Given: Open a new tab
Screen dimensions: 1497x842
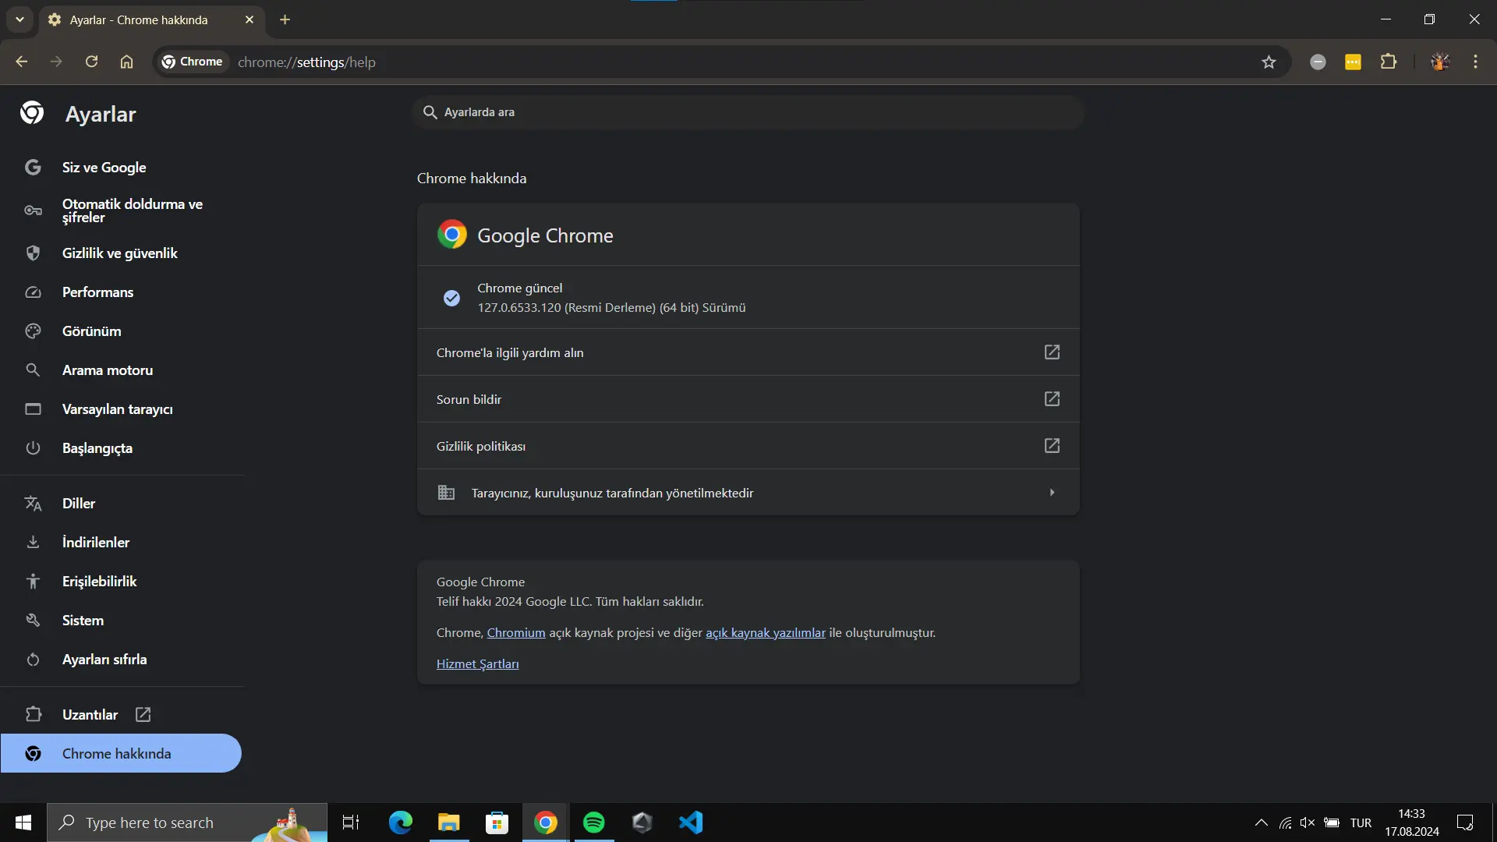Looking at the screenshot, I should (x=285, y=19).
